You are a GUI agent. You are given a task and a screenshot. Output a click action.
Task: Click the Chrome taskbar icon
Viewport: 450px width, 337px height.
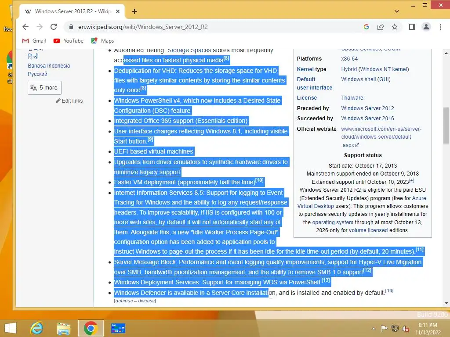(91, 328)
